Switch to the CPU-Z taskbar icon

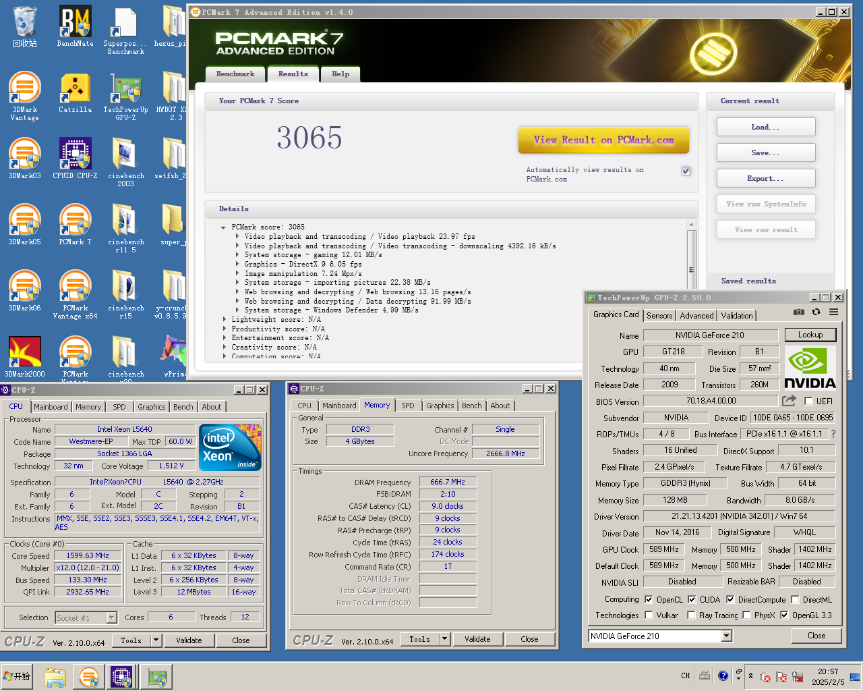pos(121,677)
